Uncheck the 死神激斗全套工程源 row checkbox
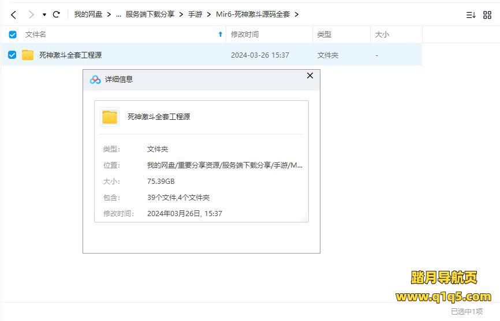Screen dimensions: 500x321 coord(13,55)
